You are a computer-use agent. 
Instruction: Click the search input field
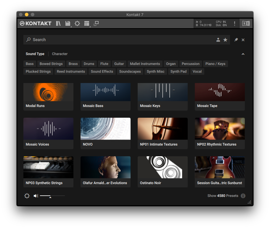click(x=118, y=40)
